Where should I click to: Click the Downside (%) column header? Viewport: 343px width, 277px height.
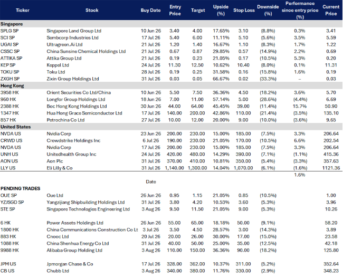[x=268, y=10]
